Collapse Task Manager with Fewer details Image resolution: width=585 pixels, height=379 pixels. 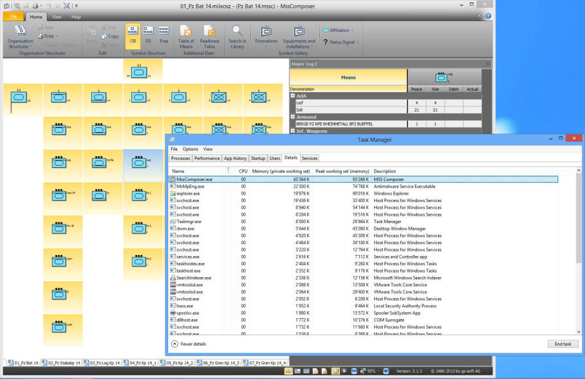[x=189, y=344]
